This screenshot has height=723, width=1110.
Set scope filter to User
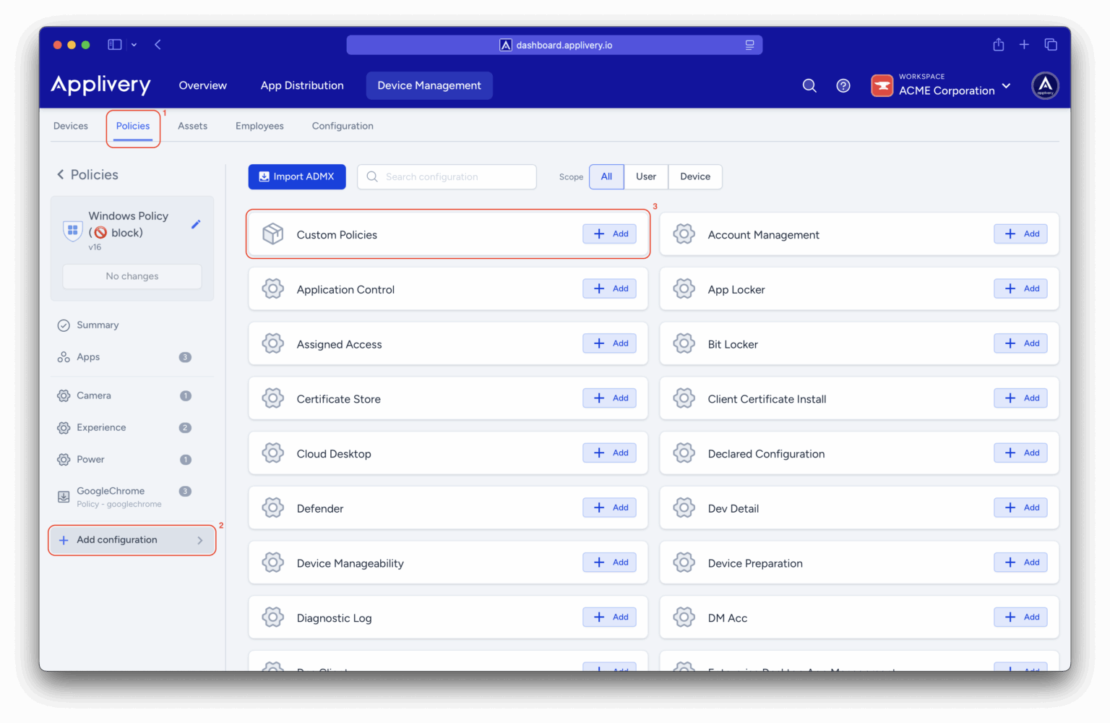tap(645, 176)
